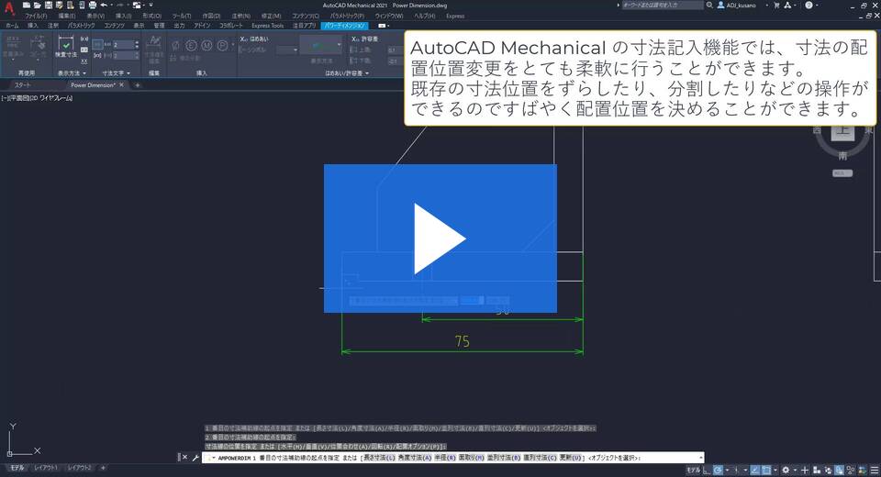Insert the circled M symbol
The image size is (881, 477).
(206, 46)
